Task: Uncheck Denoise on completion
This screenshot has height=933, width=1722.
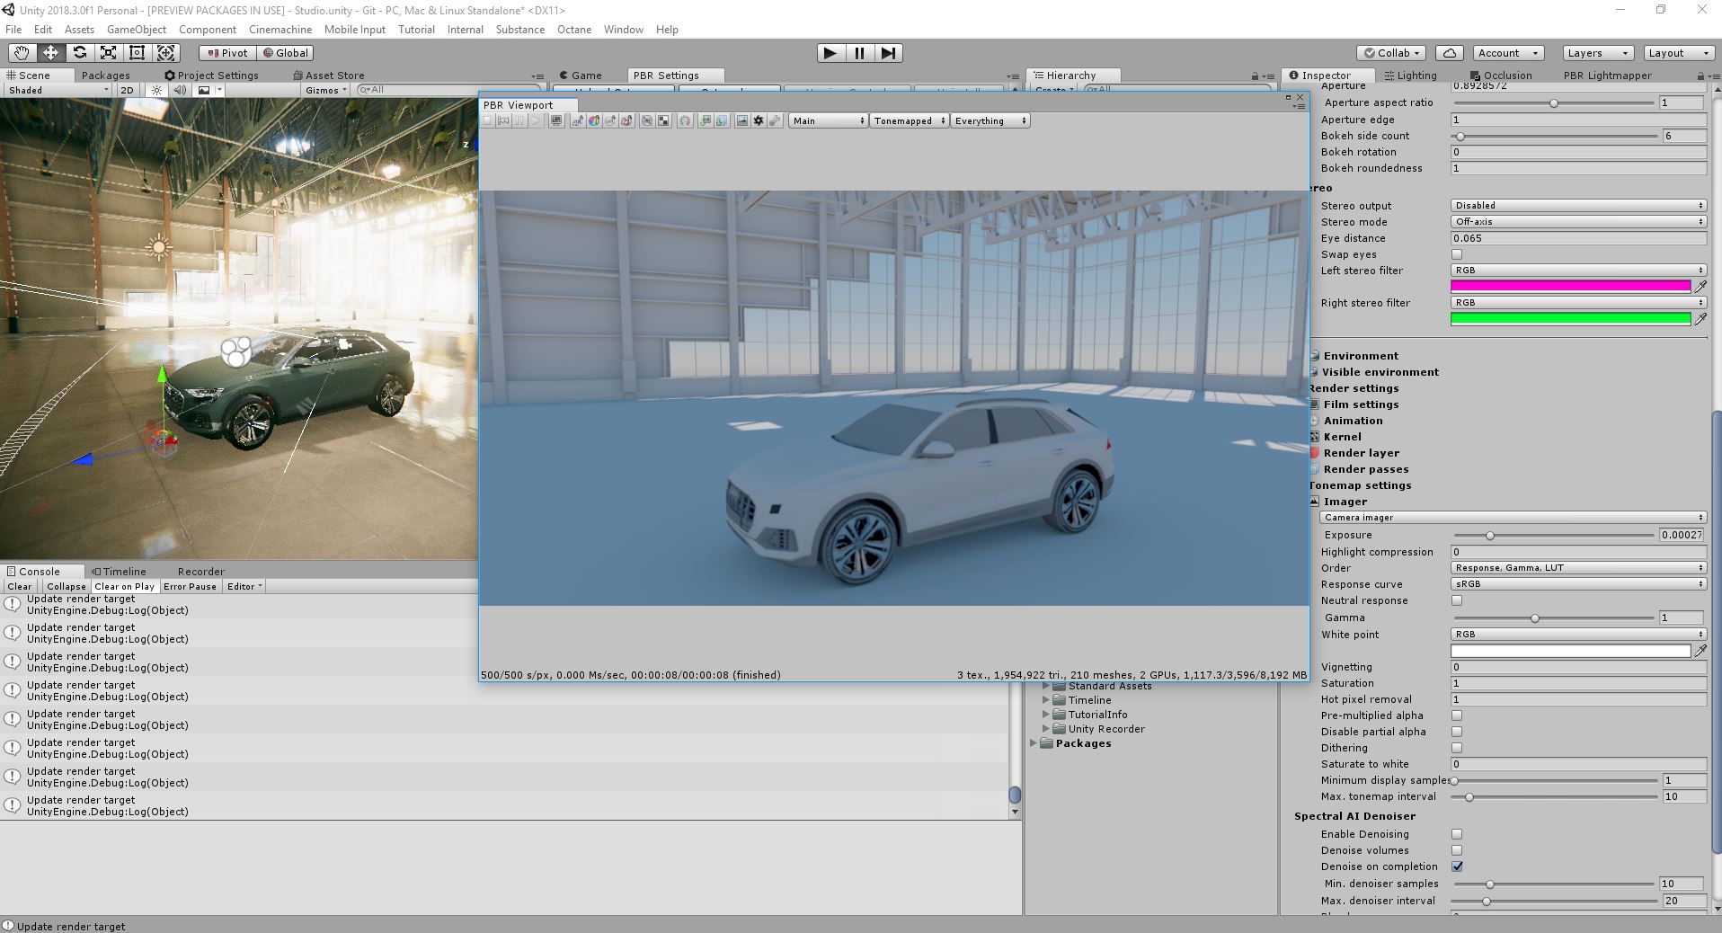Action: pos(1457,866)
